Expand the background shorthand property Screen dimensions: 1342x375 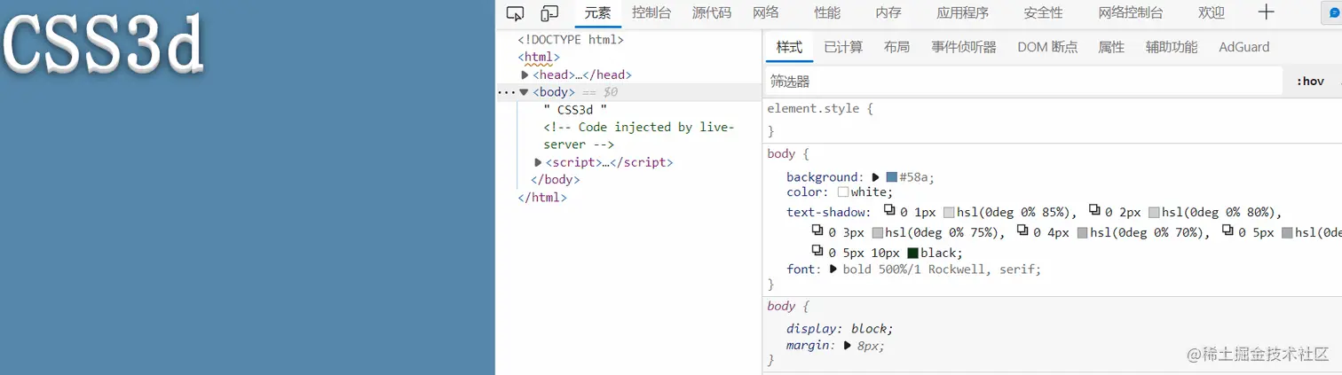click(876, 177)
